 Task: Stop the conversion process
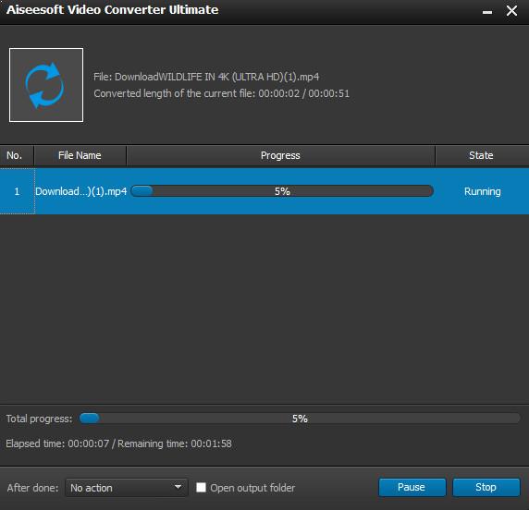tap(486, 487)
